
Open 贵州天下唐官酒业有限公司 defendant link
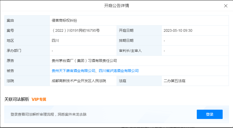pos(73,71)
